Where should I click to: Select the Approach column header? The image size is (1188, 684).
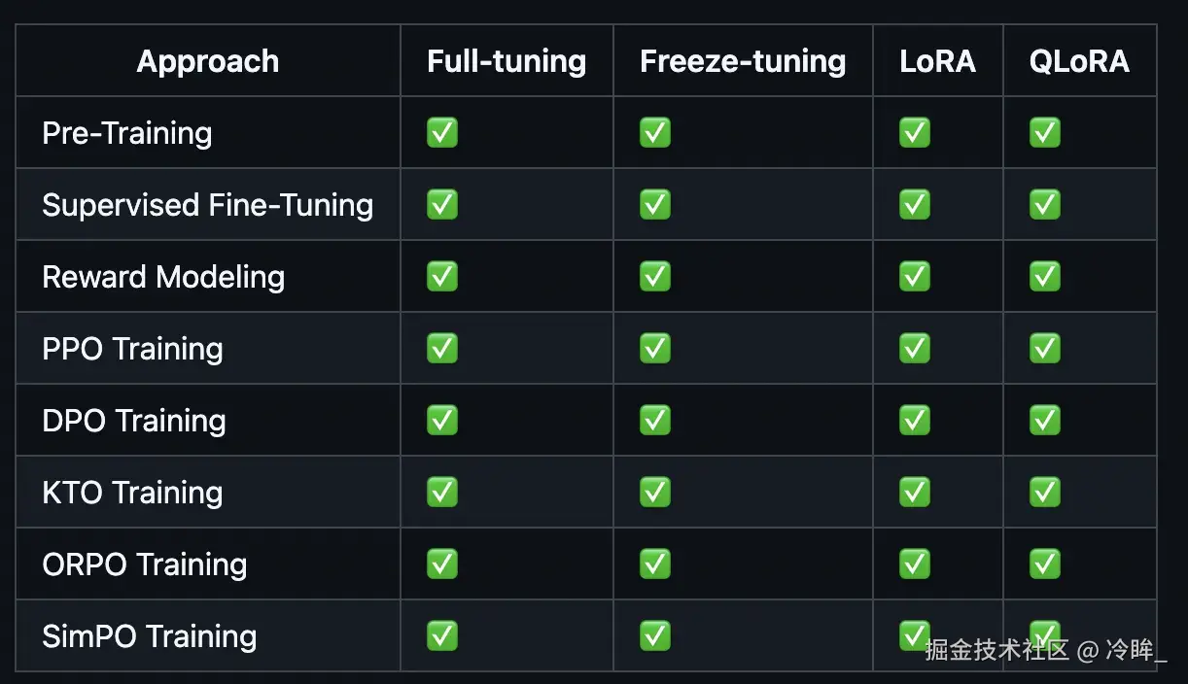click(x=208, y=61)
